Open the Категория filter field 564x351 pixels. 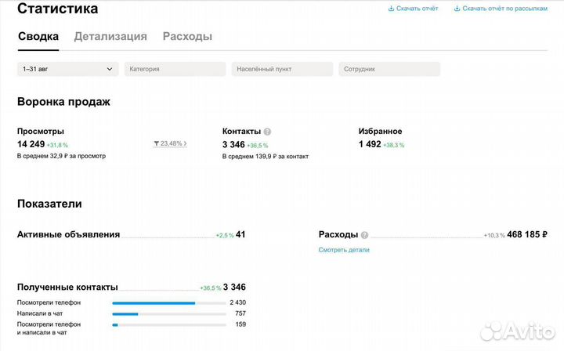click(x=175, y=69)
